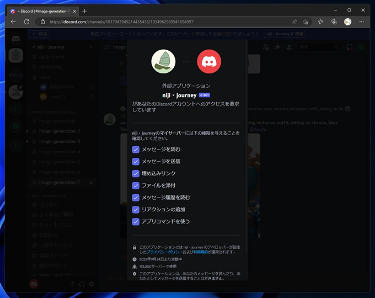375x298 pixels.
Task: Open a new browser tab
Action: coord(84,11)
